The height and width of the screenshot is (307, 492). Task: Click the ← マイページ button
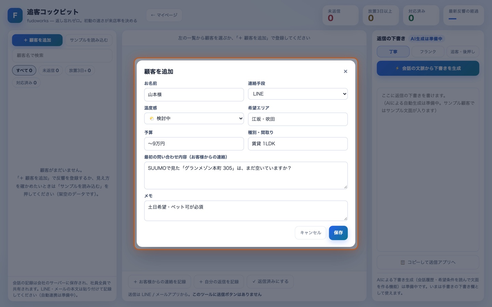[x=164, y=15]
